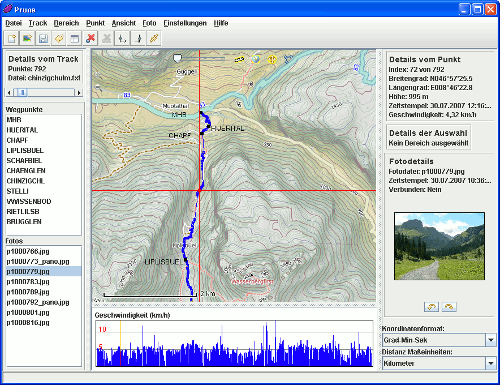
Task: Click the set range start icon
Action: click(122, 38)
